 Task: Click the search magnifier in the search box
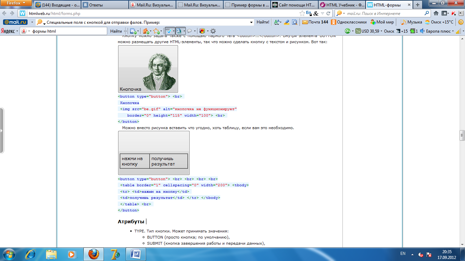(427, 13)
